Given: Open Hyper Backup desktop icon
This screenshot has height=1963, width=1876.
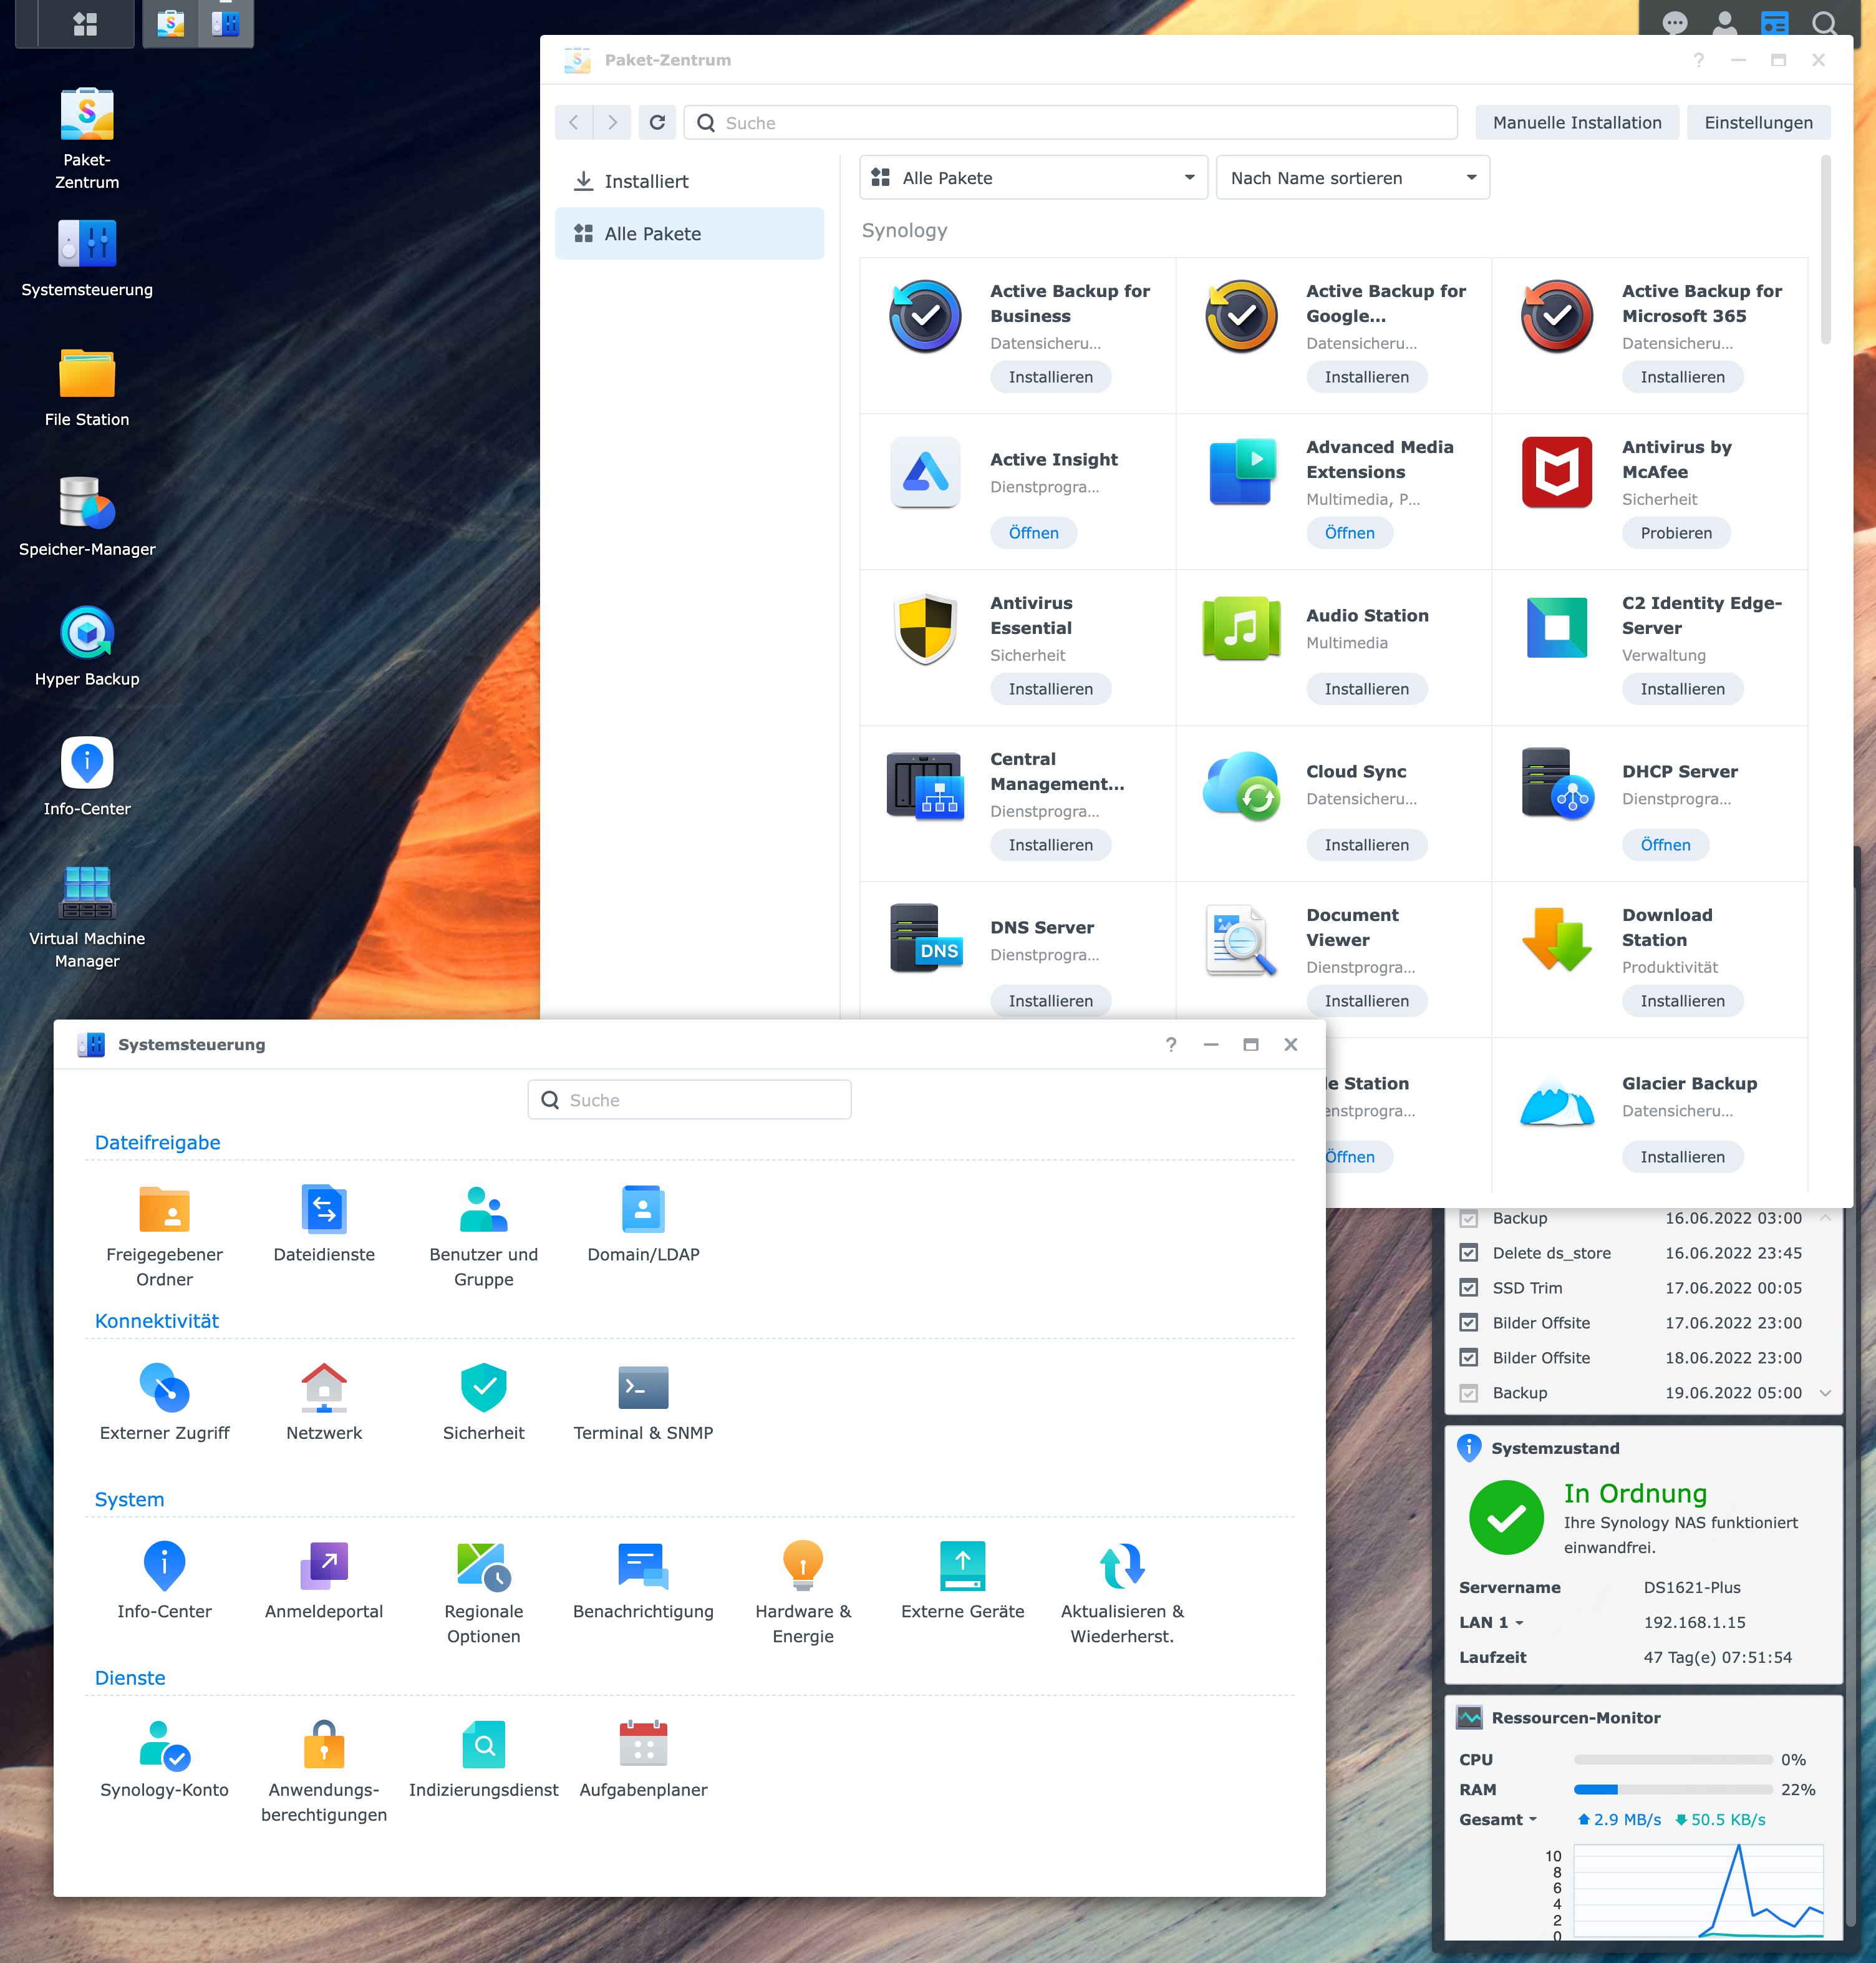Looking at the screenshot, I should [x=87, y=633].
